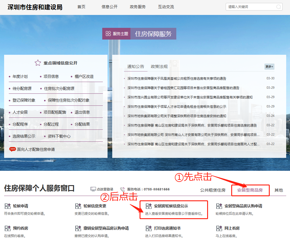290x244 pixels.
Task: Open the 资料下载中心 link
Action: [59, 136]
